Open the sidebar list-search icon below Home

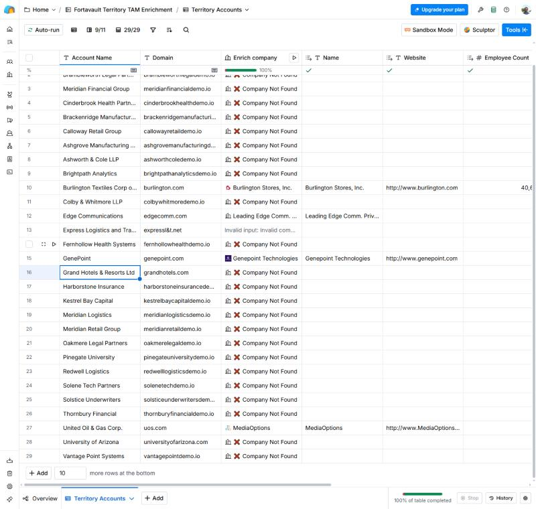[9, 42]
